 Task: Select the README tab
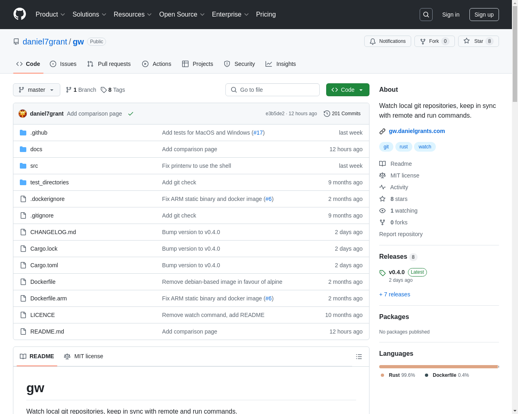37,356
